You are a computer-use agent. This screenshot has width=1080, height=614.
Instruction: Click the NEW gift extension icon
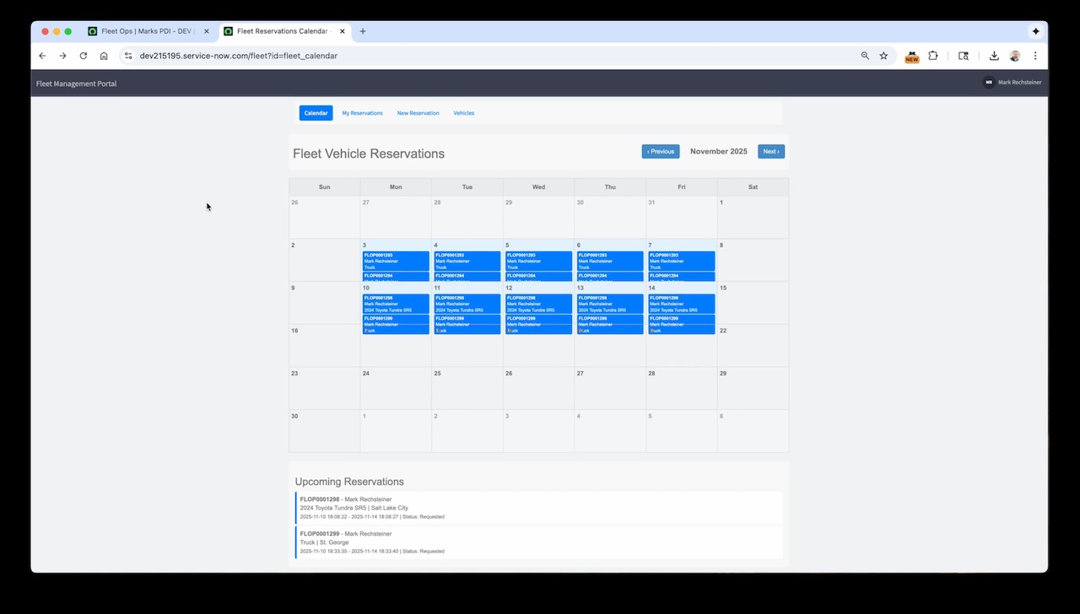912,57
